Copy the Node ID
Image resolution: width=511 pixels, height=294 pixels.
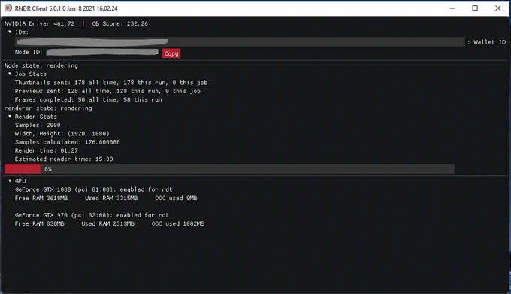tap(171, 53)
